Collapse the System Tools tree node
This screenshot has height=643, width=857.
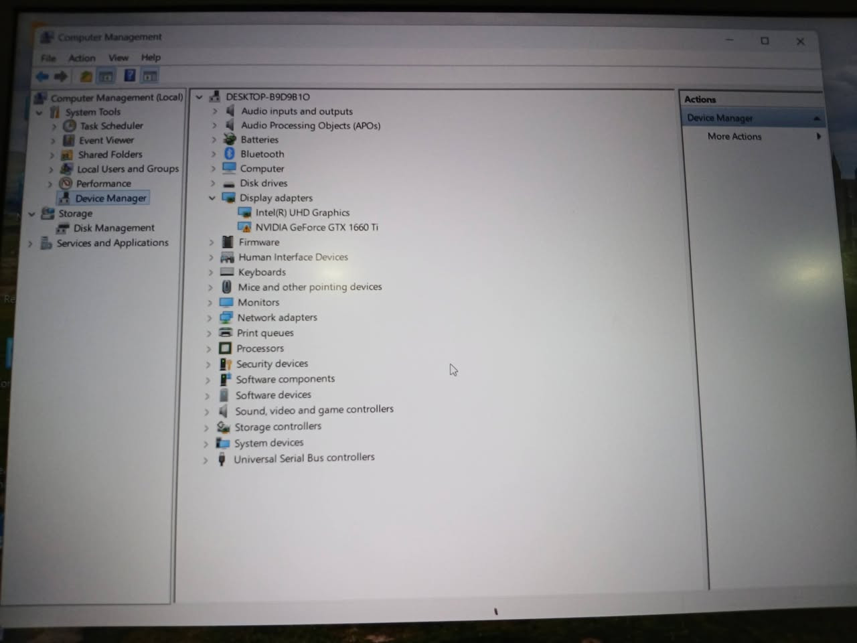[40, 113]
